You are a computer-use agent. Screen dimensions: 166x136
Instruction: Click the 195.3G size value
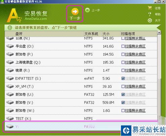[108, 62]
